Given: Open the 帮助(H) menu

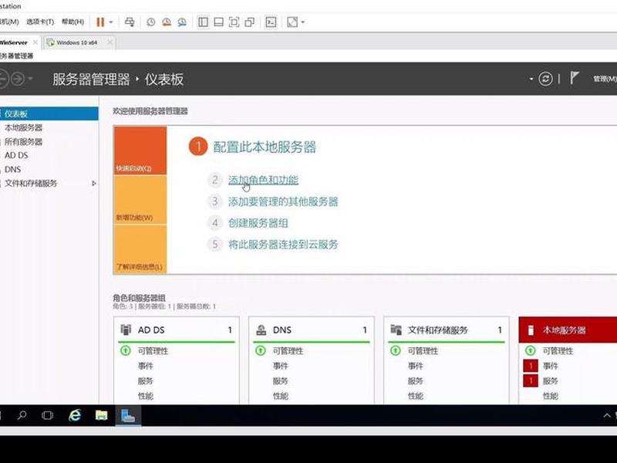Looking at the screenshot, I should point(72,22).
